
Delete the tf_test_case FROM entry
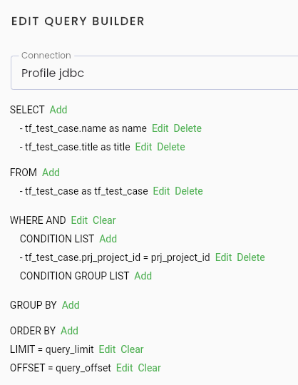[x=189, y=191]
